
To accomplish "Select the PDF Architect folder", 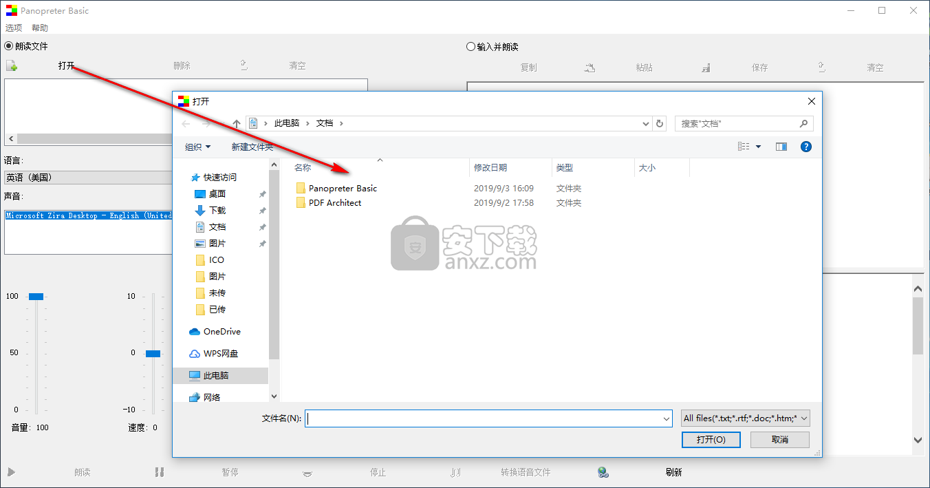I will 335,202.
